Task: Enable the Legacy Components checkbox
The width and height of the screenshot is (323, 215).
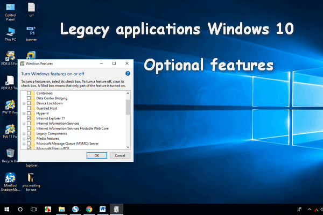Action: click(29, 133)
